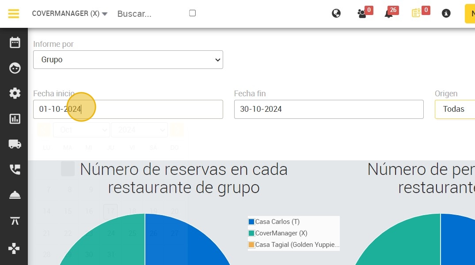Open the phone calls icon in sidebar

click(x=15, y=169)
